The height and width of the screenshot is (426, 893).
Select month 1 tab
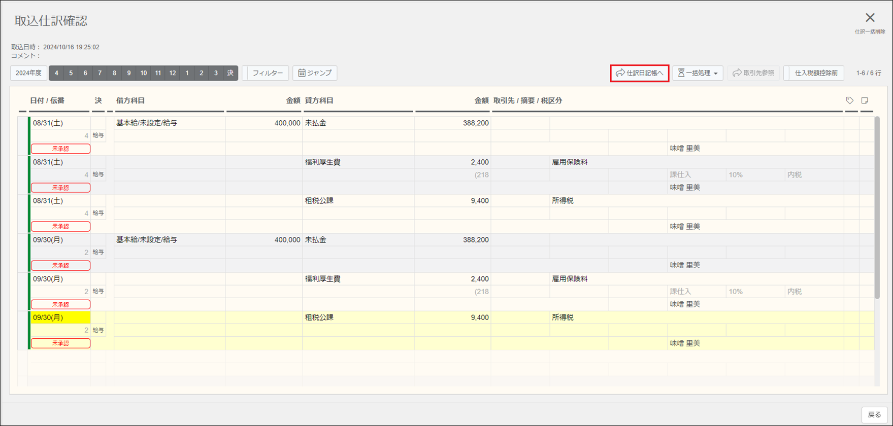[x=187, y=73]
